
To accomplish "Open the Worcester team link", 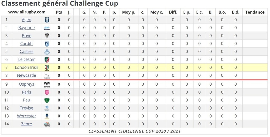I will point(27,116).
